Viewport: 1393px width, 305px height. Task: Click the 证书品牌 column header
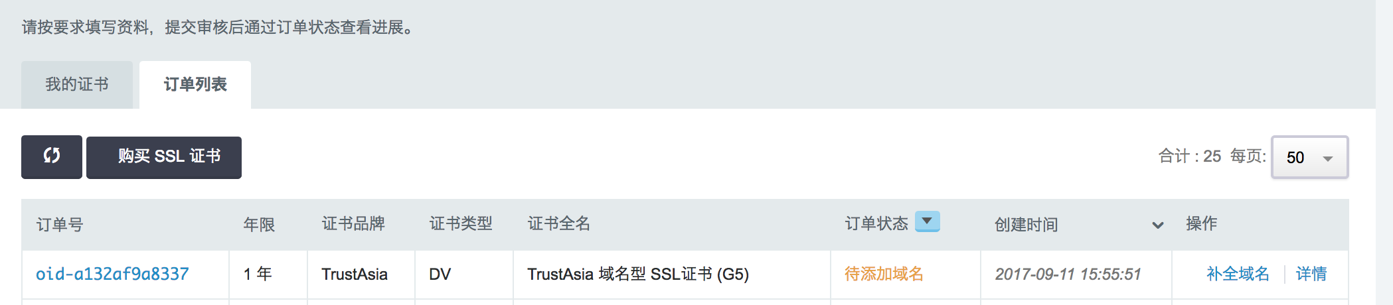tap(353, 224)
